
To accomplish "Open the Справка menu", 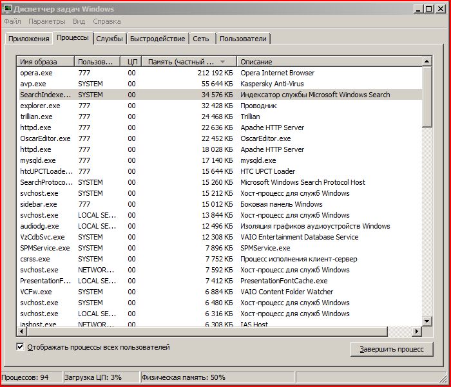I will tap(106, 21).
